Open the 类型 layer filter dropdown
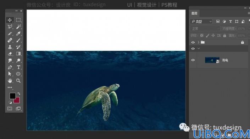 tap(201, 21)
